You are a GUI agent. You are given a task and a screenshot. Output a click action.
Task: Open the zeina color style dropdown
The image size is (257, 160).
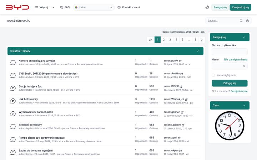[94, 7]
